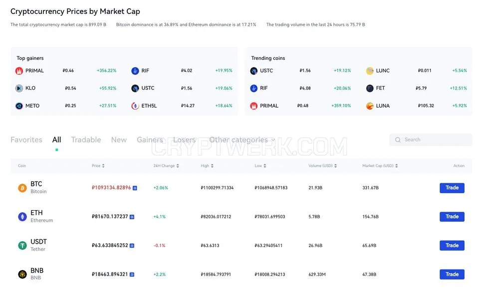Click the PRIMAL icon in Top gainers
The height and width of the screenshot is (293, 499).
point(19,71)
